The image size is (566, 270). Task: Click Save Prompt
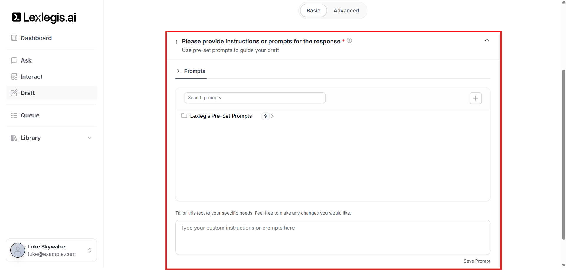(477, 261)
